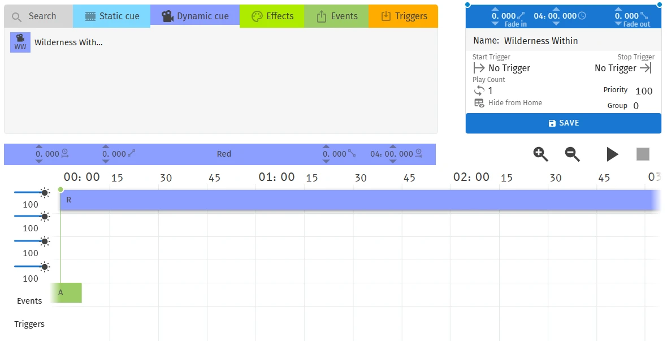
Task: Open the Start Trigger 'No Trigger' selector
Action: coord(509,68)
